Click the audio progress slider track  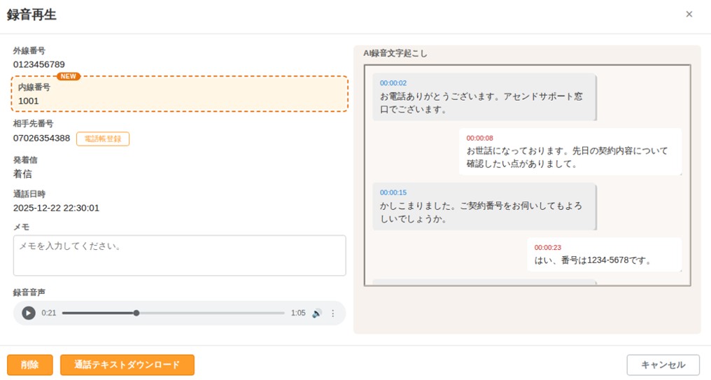point(174,313)
